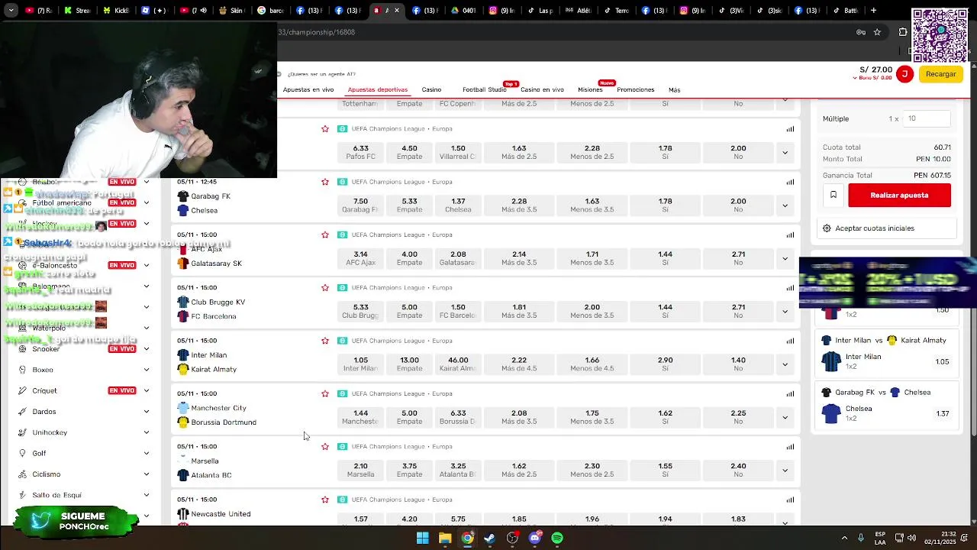Expand the Dardos sidebar category
The width and height of the screenshot is (977, 550).
147,412
